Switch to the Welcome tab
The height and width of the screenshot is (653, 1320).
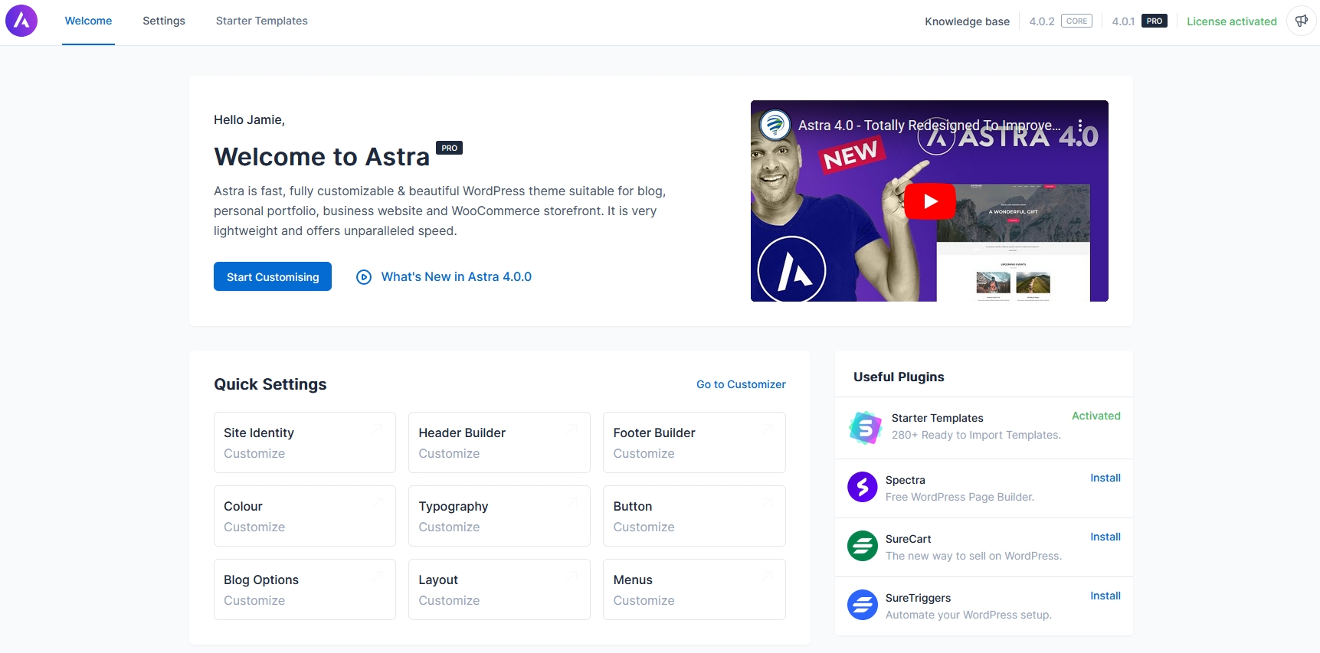click(x=88, y=21)
